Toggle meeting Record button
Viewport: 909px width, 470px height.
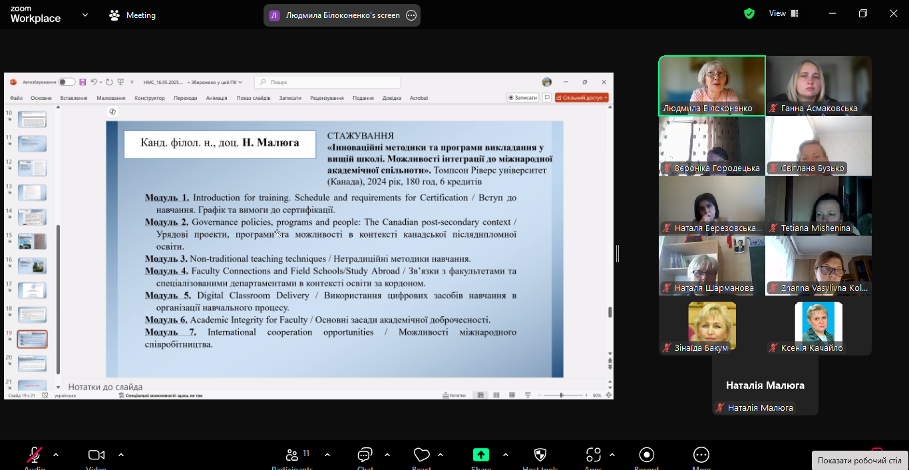pyautogui.click(x=646, y=455)
